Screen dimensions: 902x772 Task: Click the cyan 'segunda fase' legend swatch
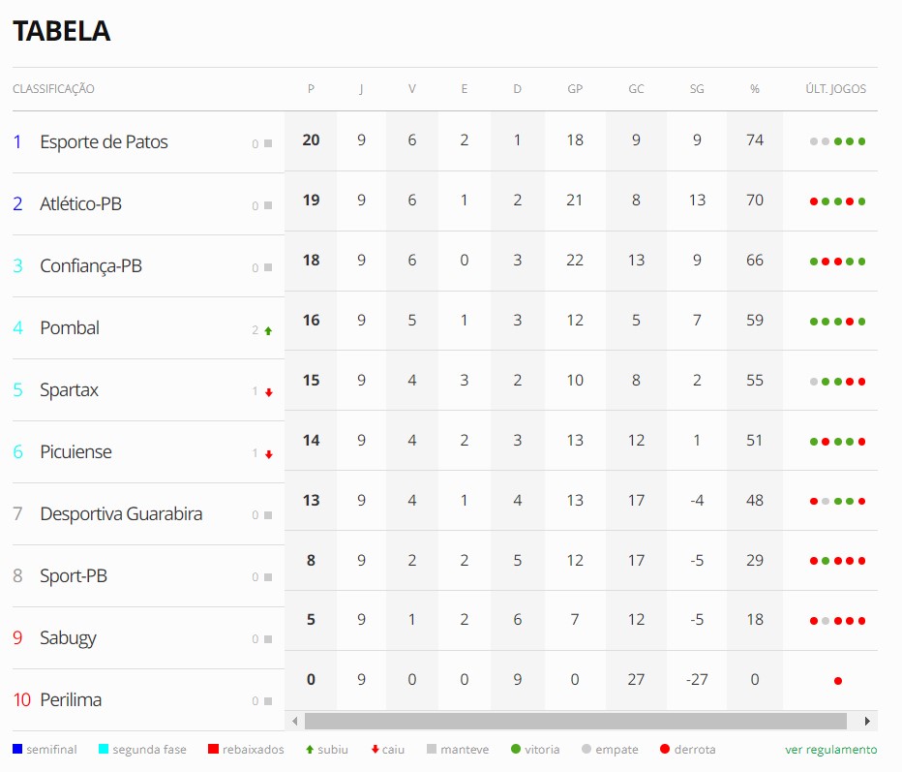click(x=104, y=749)
